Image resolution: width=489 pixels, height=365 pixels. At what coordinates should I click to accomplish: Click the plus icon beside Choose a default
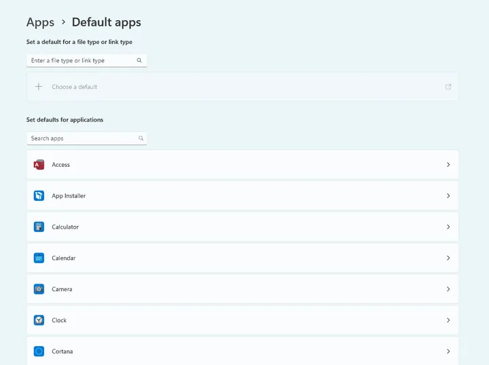(x=39, y=87)
